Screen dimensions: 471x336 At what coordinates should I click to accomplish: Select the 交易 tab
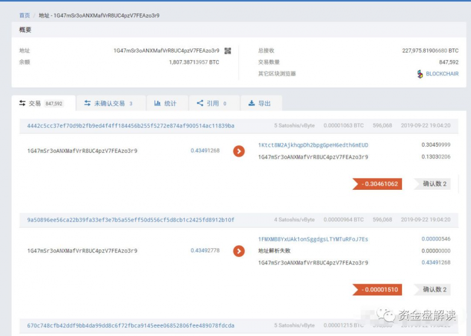44,103
